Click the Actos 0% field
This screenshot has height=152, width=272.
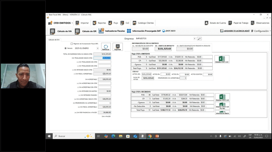pyautogui.click(x=184, y=74)
